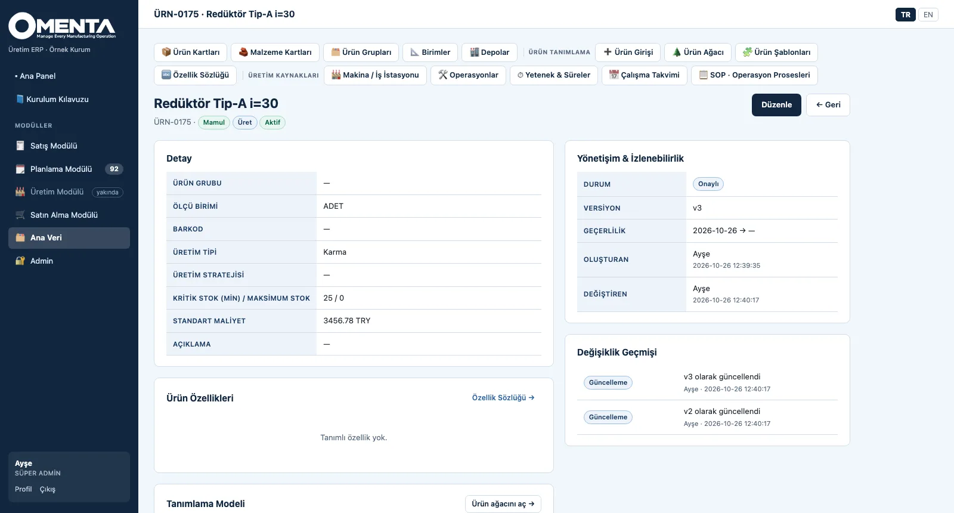Click the Planlama Modülü calendar icon
Image resolution: width=954 pixels, height=513 pixels.
point(20,169)
